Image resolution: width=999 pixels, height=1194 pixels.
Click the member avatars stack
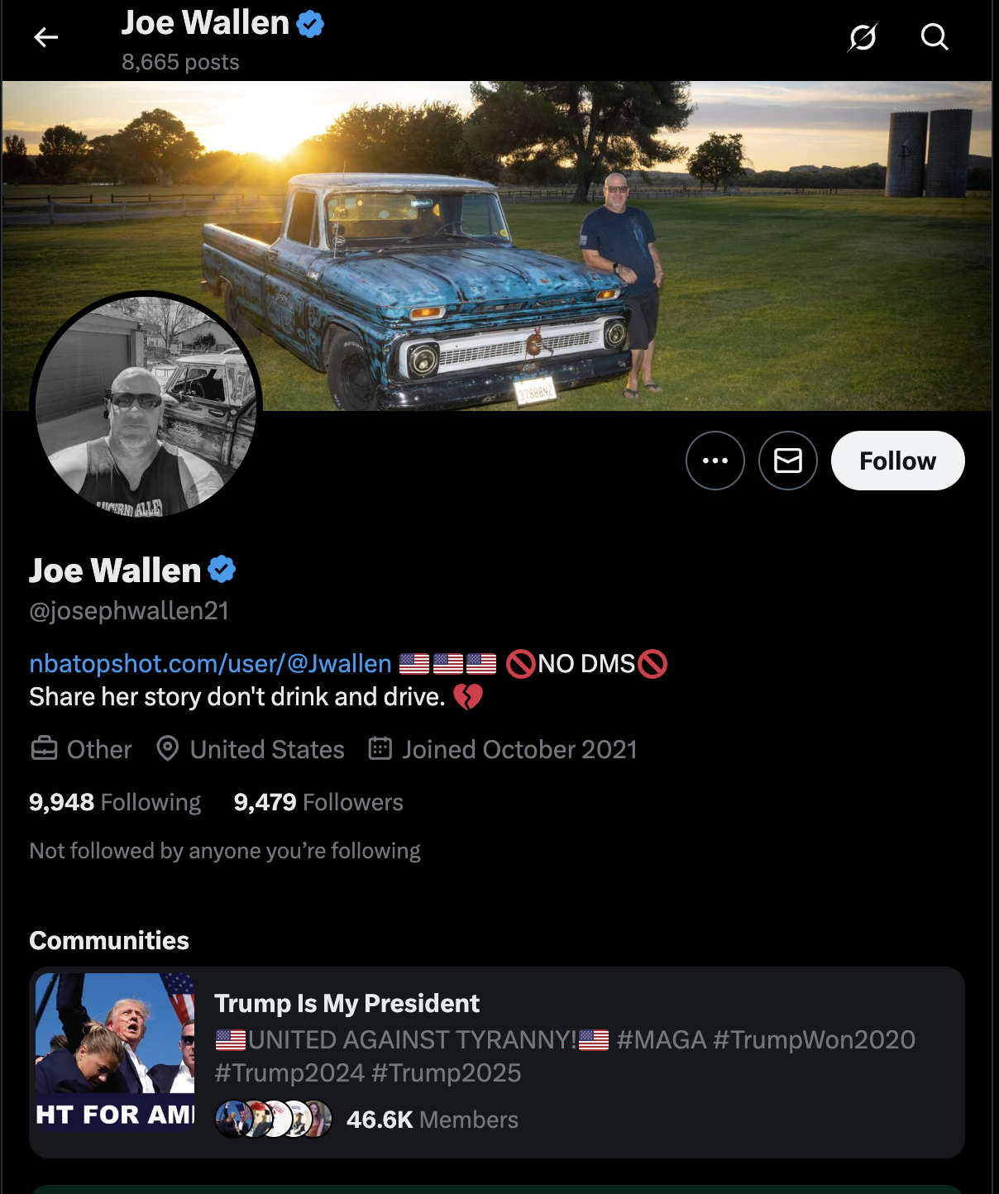click(274, 1119)
